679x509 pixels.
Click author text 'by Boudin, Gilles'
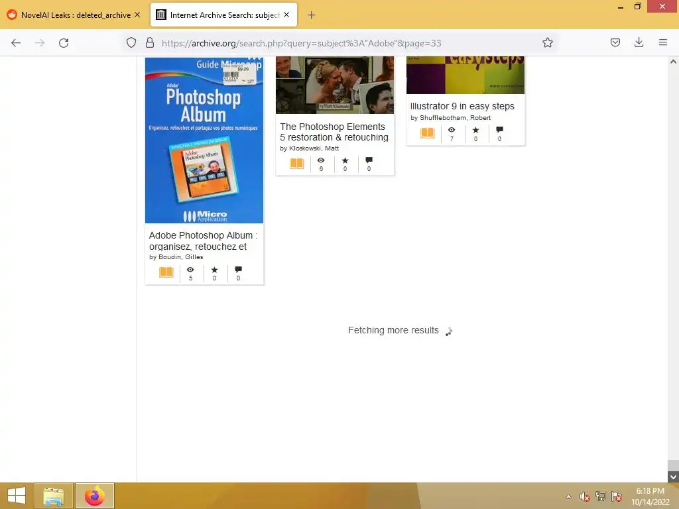coord(176,257)
